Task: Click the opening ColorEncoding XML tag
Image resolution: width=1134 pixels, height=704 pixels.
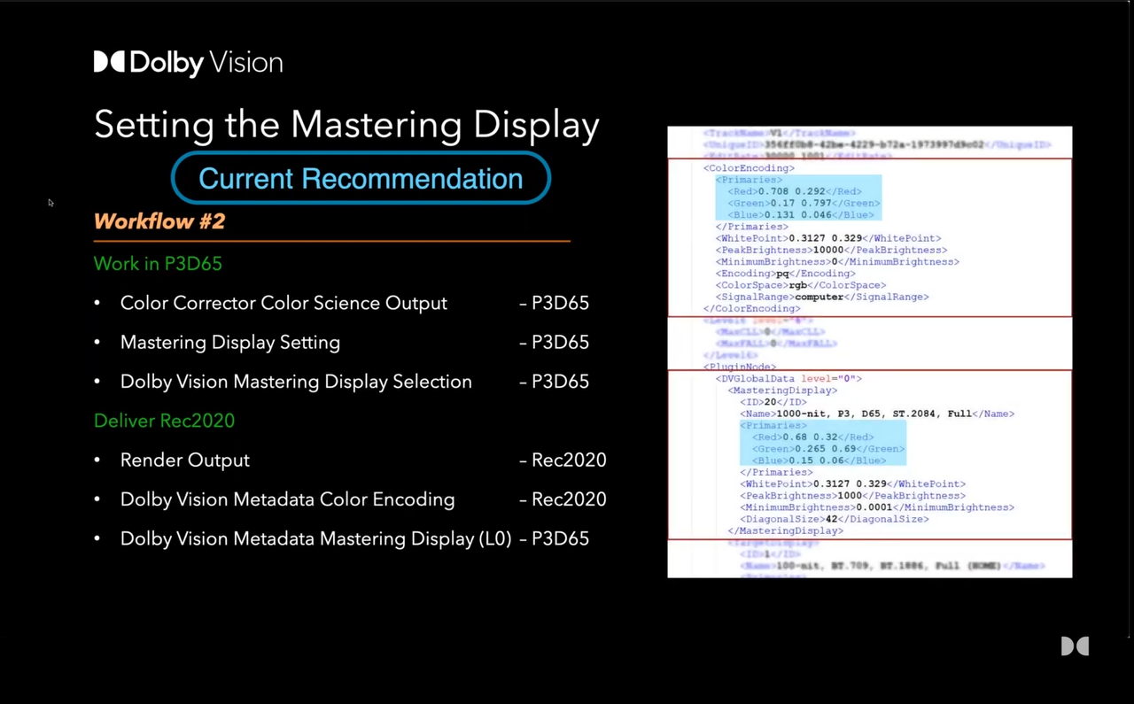Action: click(x=749, y=168)
